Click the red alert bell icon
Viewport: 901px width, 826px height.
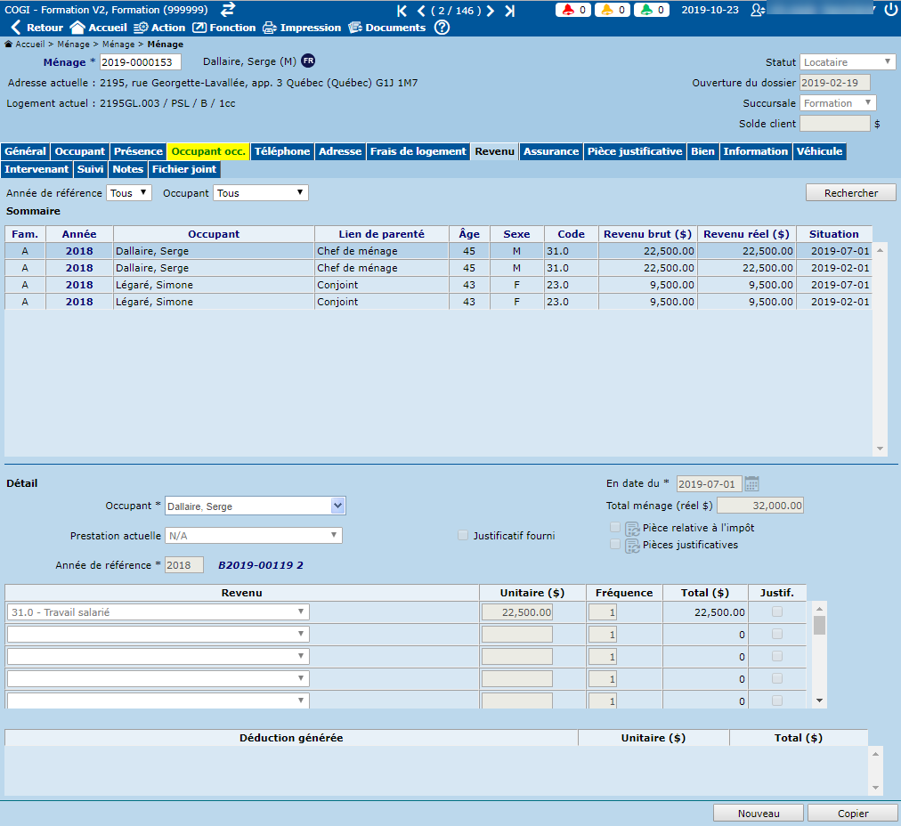tap(567, 11)
